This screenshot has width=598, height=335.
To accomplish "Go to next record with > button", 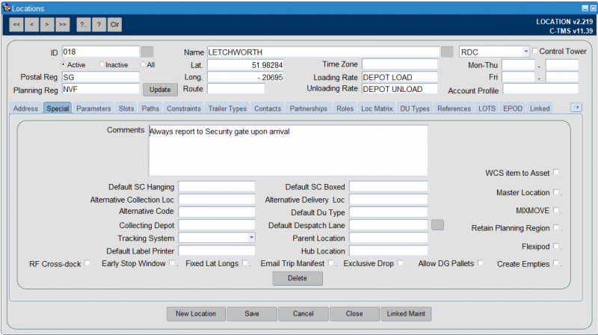I will (x=47, y=25).
